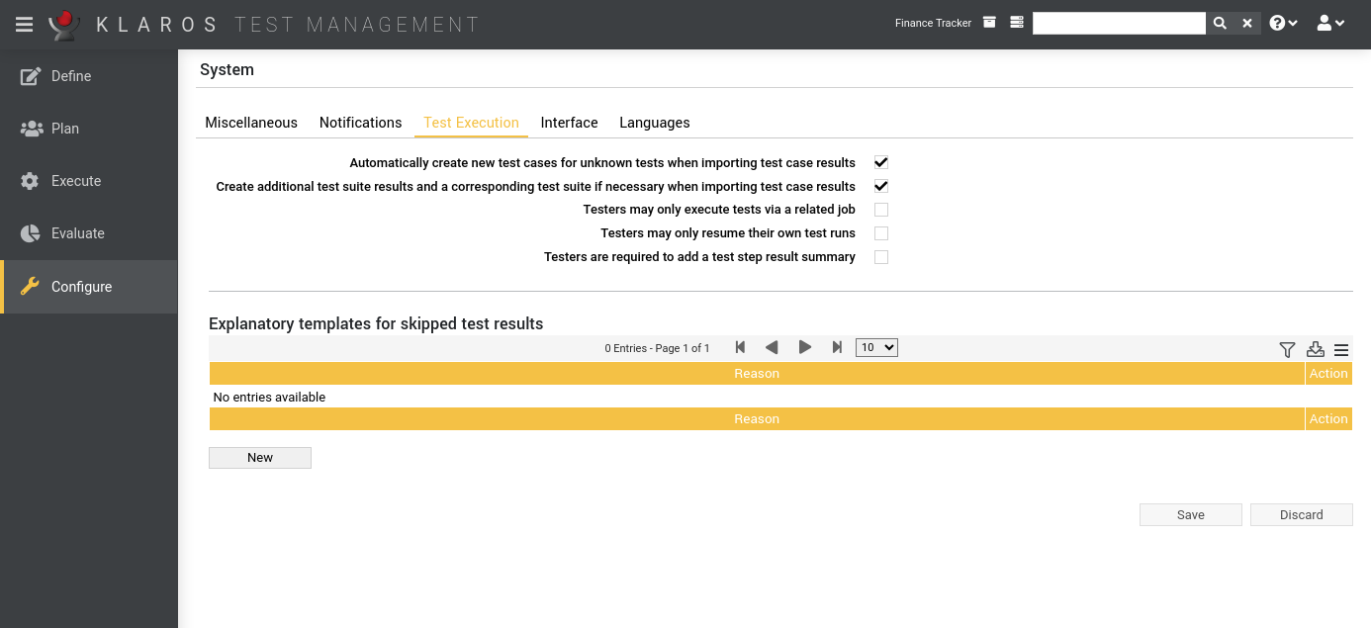Viewport: 1371px width, 628px height.
Task: Open the main navigation hamburger menu
Action: click(25, 24)
